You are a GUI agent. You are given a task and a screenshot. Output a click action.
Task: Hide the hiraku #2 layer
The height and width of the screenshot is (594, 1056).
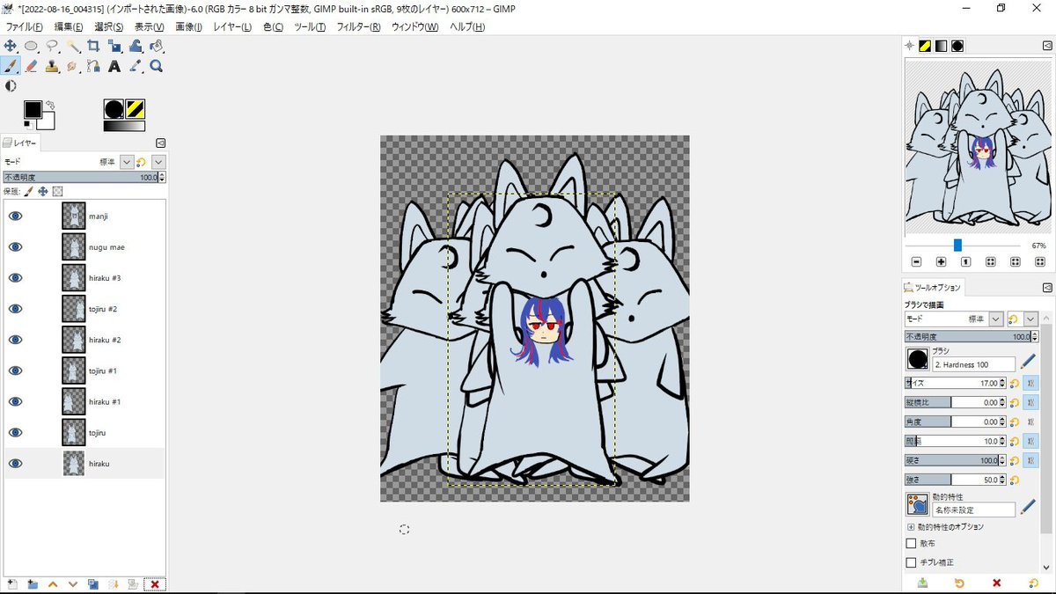coord(15,340)
